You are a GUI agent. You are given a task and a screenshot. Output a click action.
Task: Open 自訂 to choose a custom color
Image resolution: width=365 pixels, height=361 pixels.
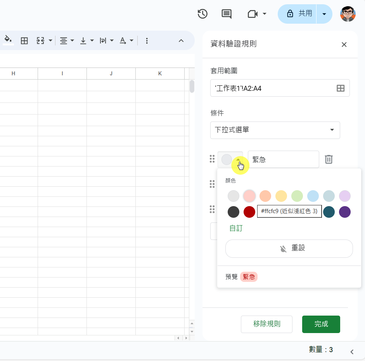point(236,228)
